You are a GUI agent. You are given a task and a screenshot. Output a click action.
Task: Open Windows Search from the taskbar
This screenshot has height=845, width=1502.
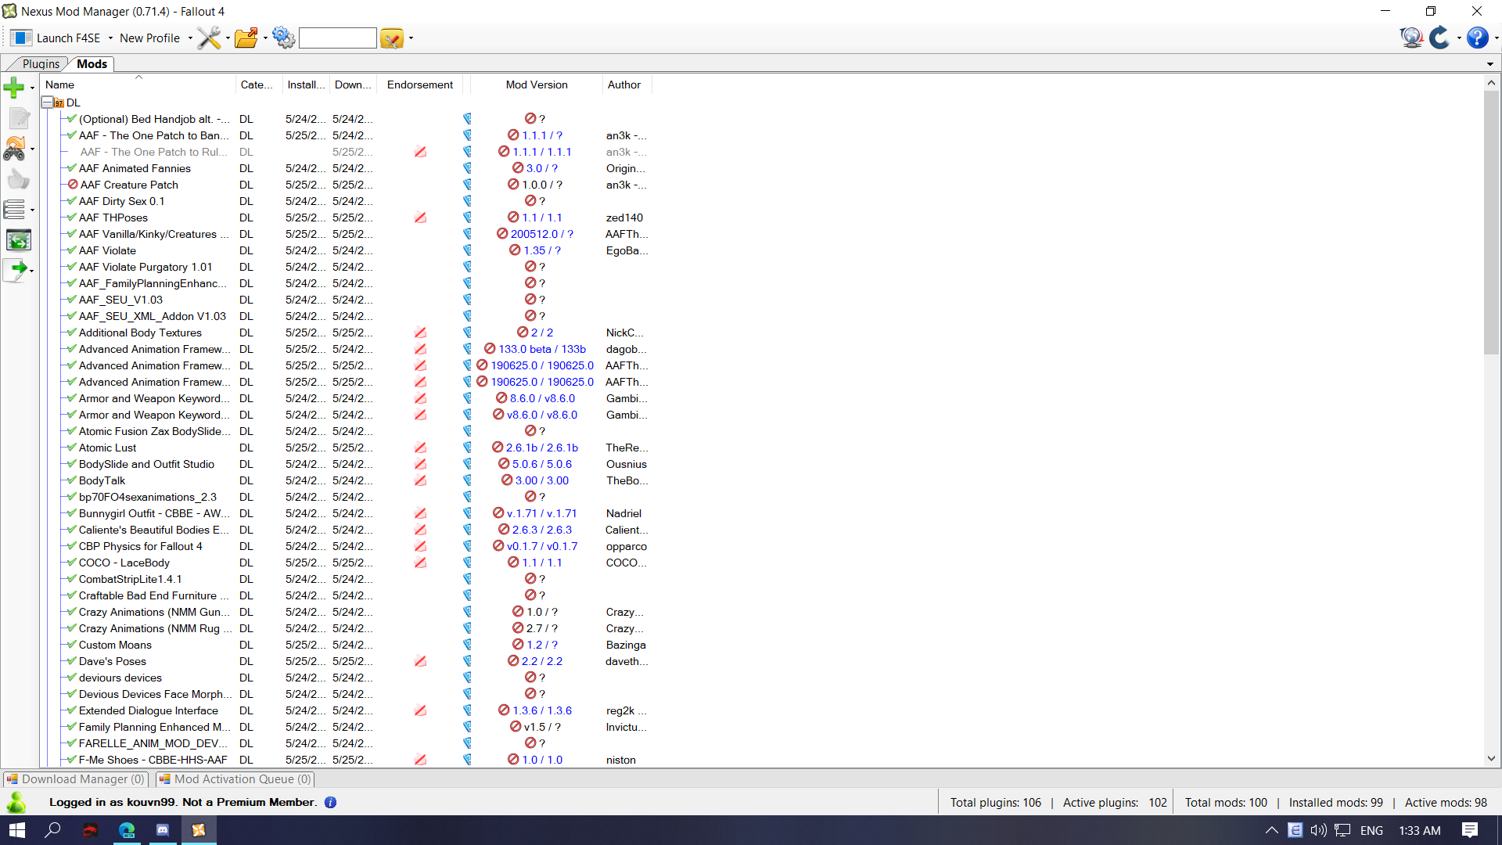[x=52, y=830]
